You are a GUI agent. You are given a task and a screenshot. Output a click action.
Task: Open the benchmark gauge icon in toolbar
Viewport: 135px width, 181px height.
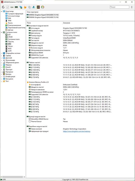(43, 7)
